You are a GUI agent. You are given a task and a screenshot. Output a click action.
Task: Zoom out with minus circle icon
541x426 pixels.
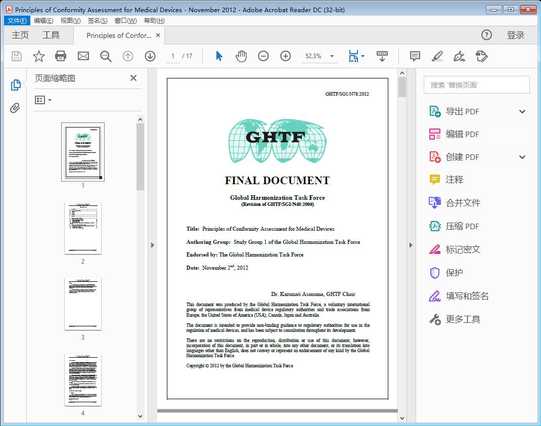pos(263,56)
